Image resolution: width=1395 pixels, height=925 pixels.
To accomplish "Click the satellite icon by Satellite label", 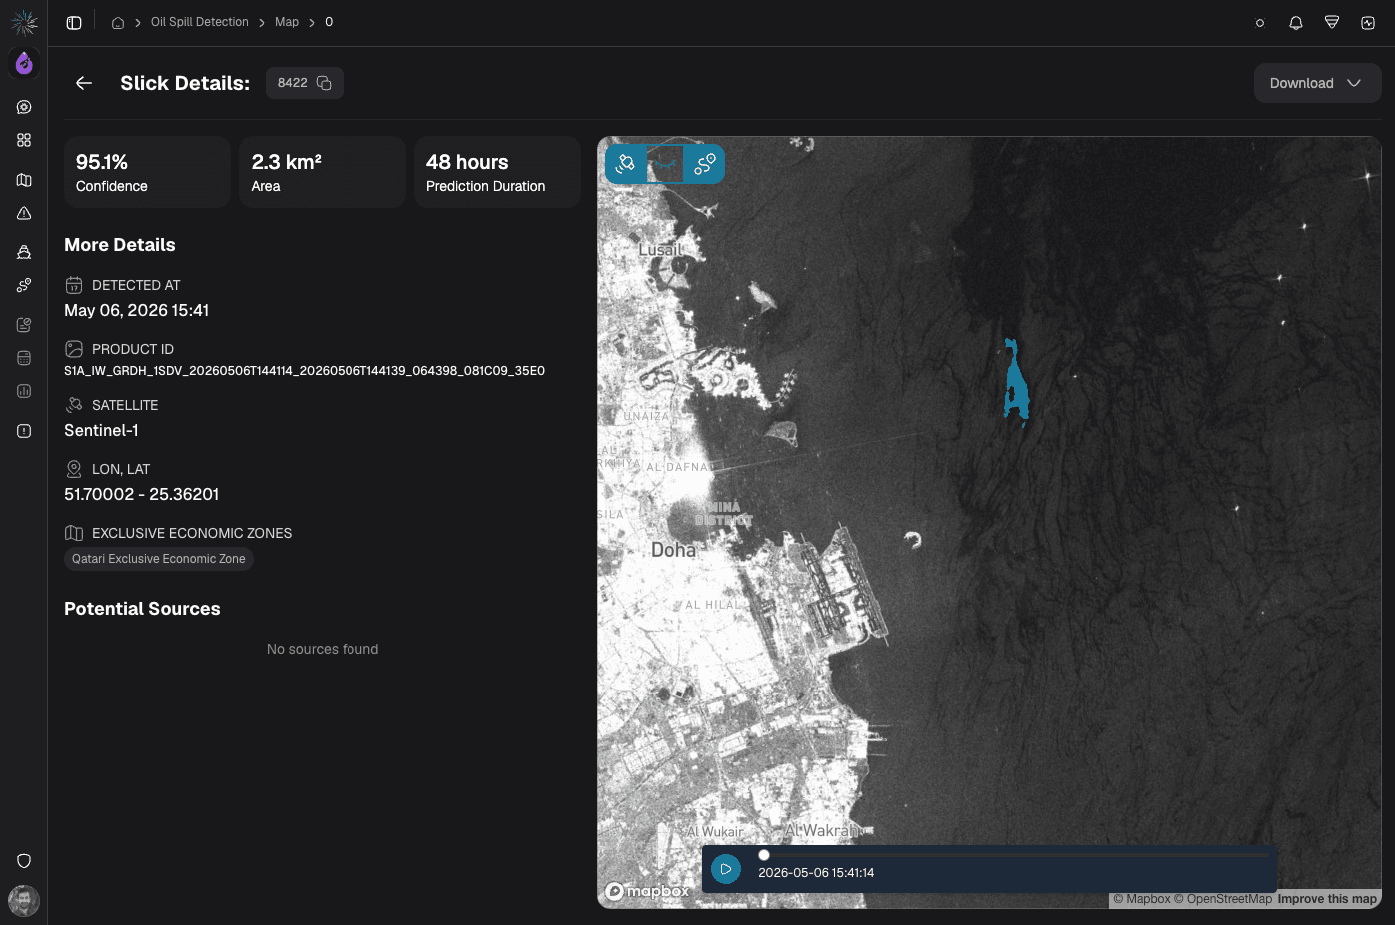I will [74, 405].
